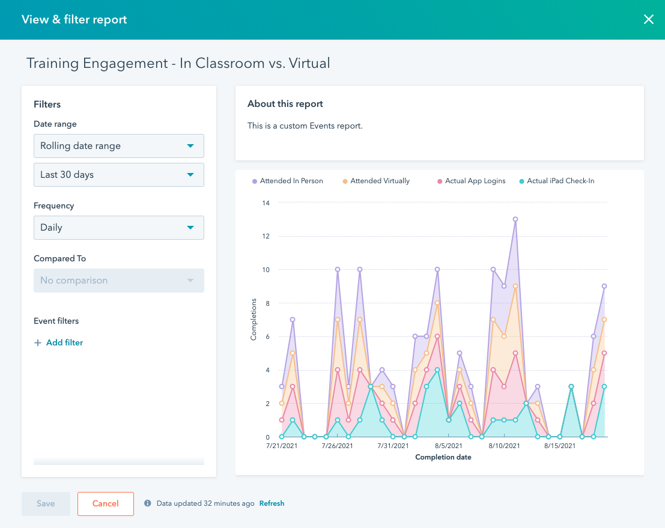The width and height of the screenshot is (665, 528).
Task: Click the horizontal scrollbar in the Filters panel
Action: click(118, 461)
